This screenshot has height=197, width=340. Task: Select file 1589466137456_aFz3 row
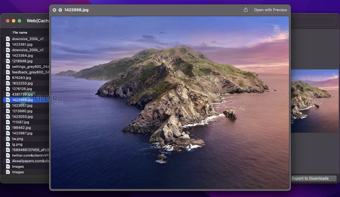[x=26, y=150]
